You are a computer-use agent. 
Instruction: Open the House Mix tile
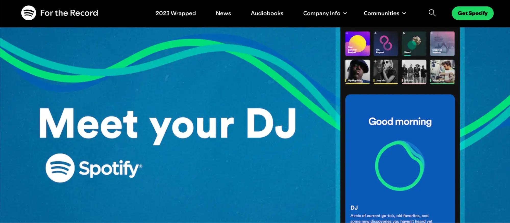pyautogui.click(x=442, y=72)
